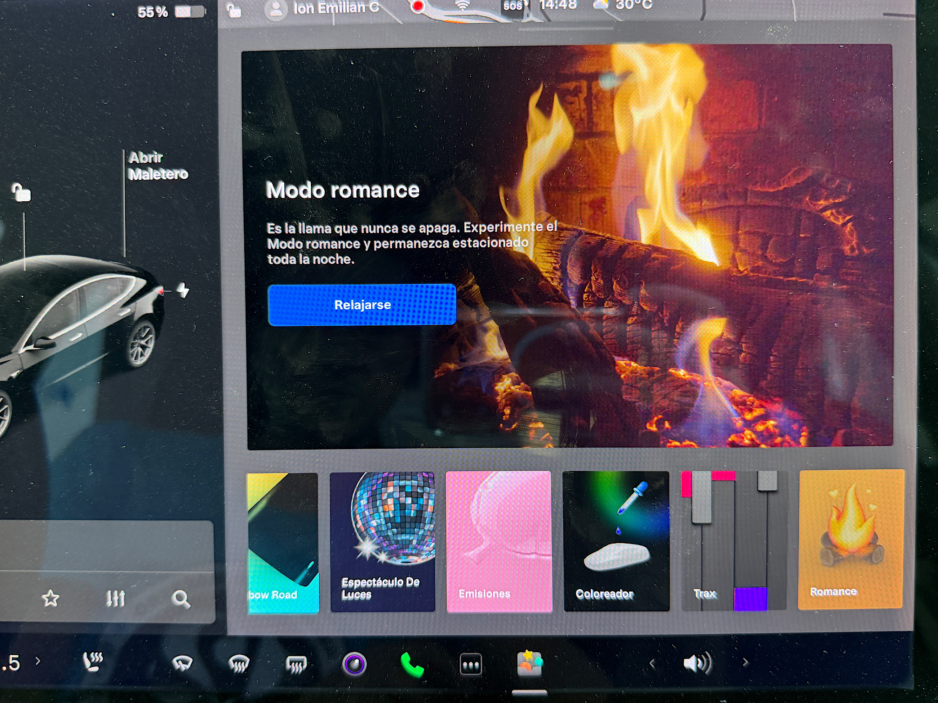Open the phone app icon
The height and width of the screenshot is (703, 938).
tap(412, 664)
